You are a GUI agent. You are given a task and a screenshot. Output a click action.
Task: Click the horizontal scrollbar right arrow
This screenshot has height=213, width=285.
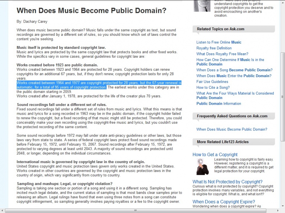pyautogui.click(x=278, y=211)
